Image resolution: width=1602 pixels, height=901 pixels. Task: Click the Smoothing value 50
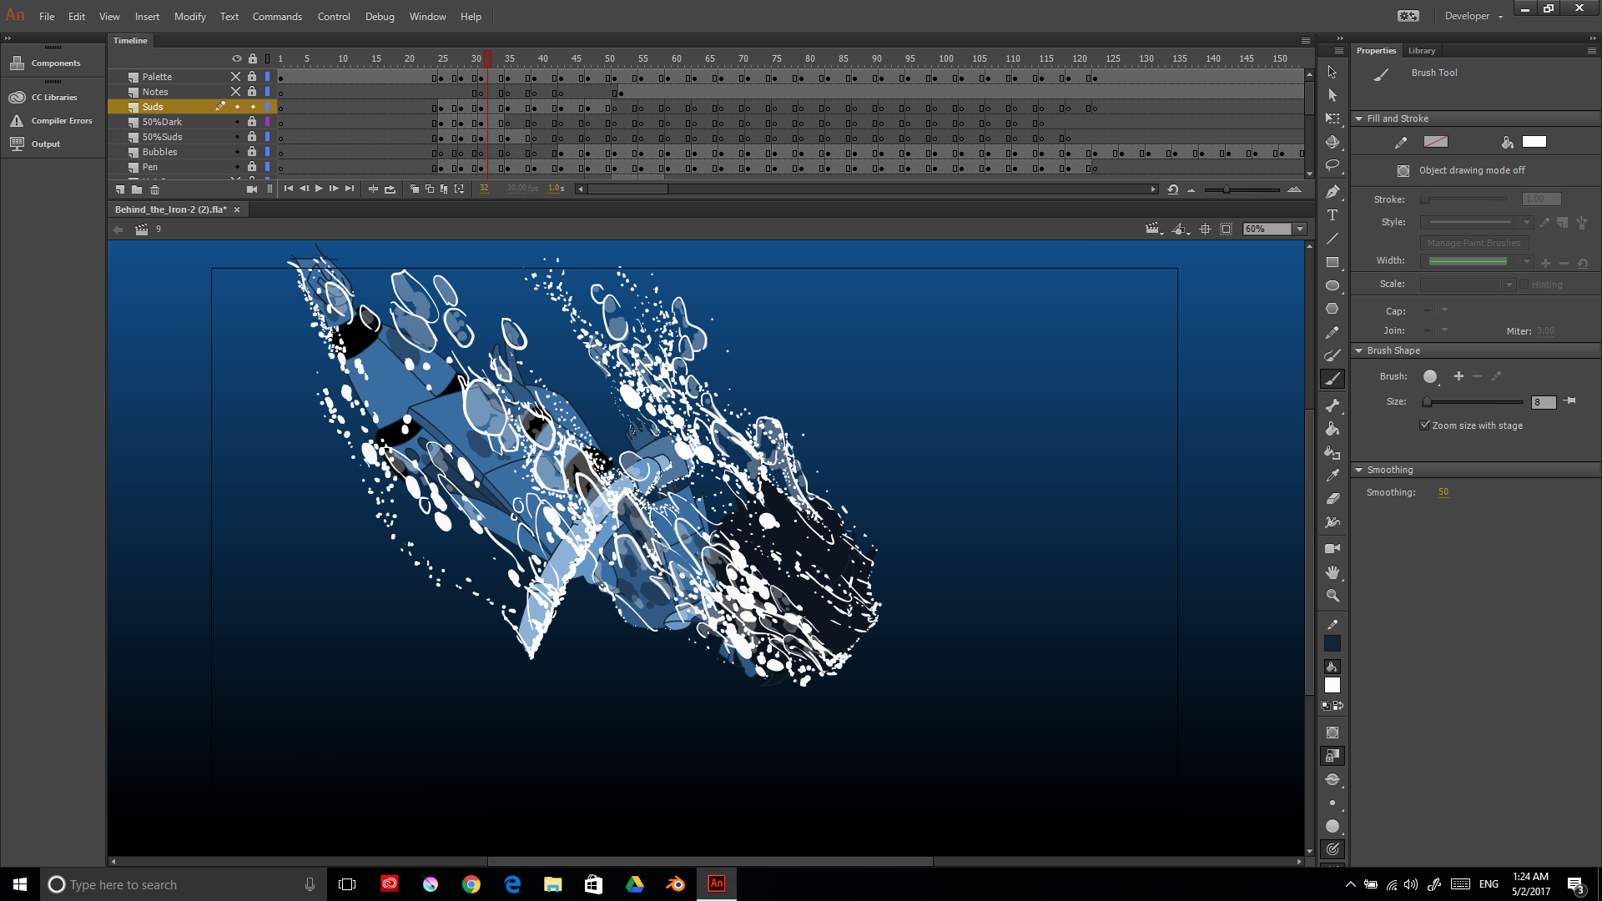tap(1443, 492)
